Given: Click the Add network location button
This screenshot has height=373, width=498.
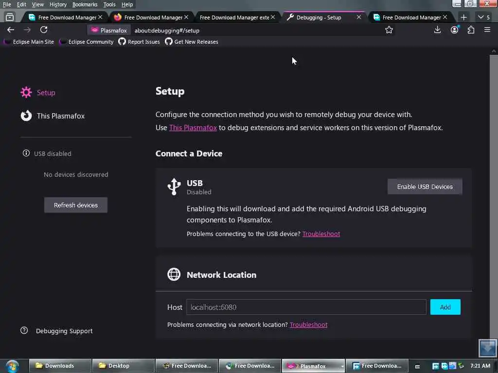Looking at the screenshot, I should (445, 307).
